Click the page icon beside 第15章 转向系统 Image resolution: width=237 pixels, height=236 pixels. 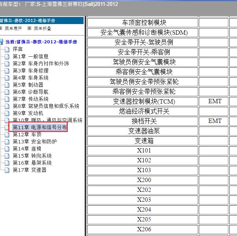click(7, 156)
